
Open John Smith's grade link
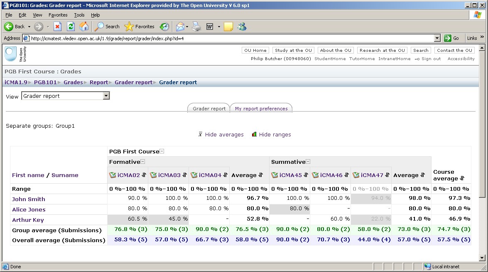pyautogui.click(x=29, y=199)
